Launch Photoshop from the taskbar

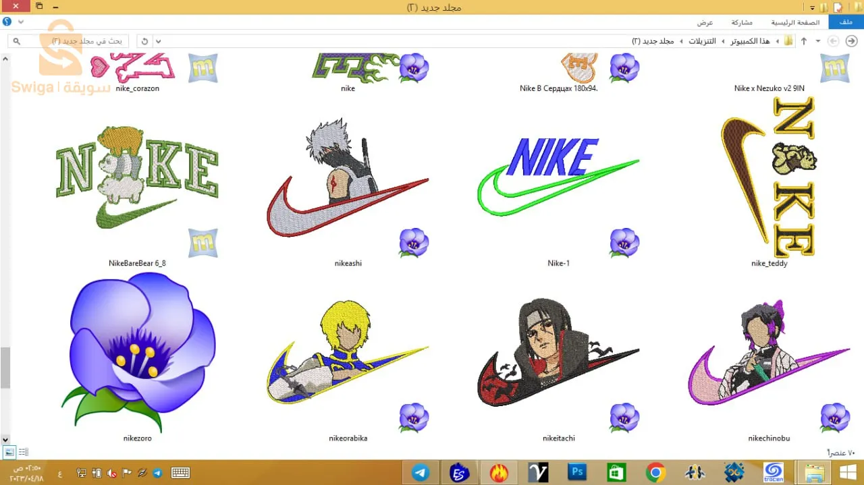pos(577,473)
